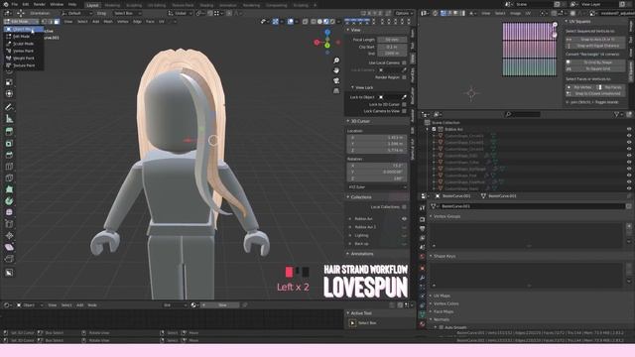The image size is (635, 357).
Task: Toggle perspective/orthographic grid gizmo icon
Action: click(336, 90)
